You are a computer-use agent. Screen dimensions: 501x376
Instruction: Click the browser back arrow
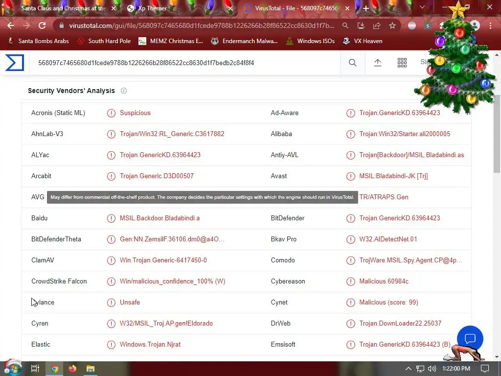coord(11,25)
